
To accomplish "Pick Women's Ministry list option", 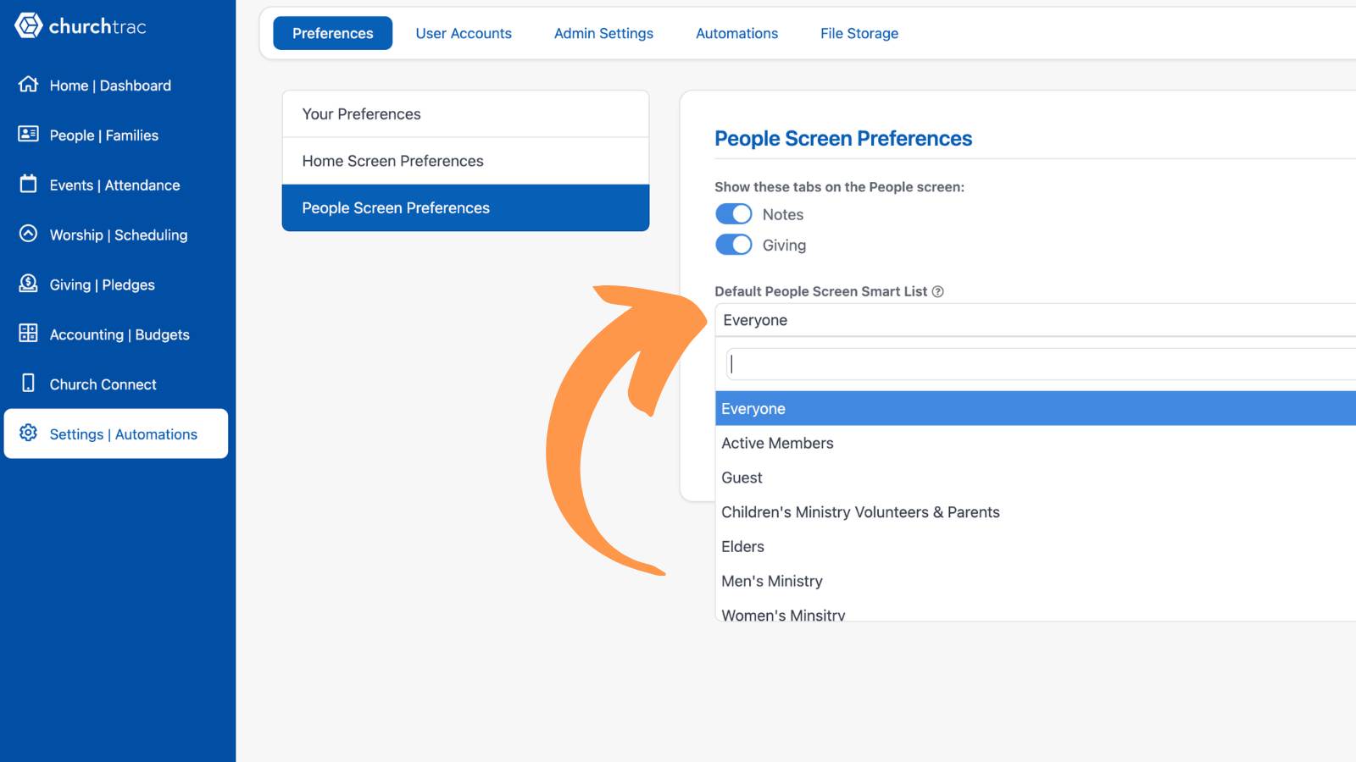I will click(1035, 612).
